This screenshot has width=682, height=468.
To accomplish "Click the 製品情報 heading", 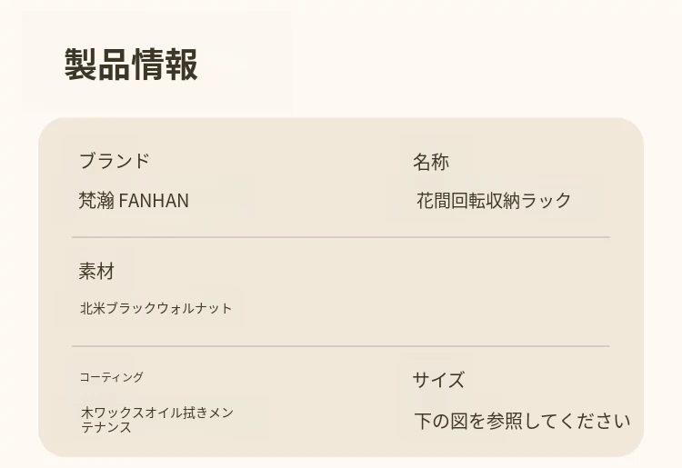I will pyautogui.click(x=131, y=65).
